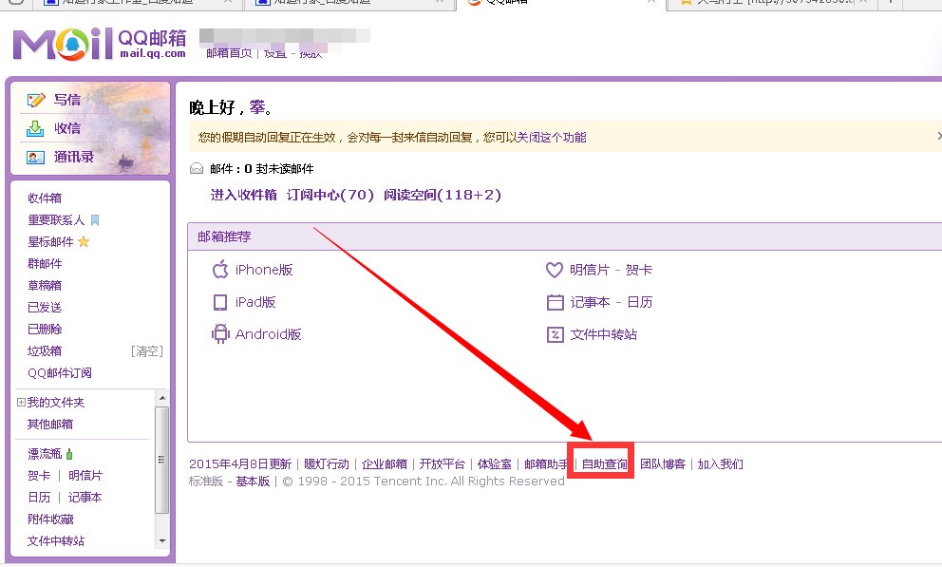Open 明信片 in sidebar
The width and height of the screenshot is (942, 567).
(x=85, y=476)
